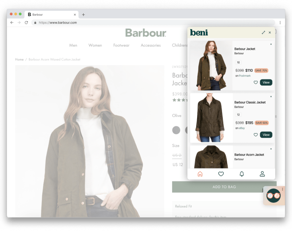Dismiss the Barbour Classic Jacket card
This screenshot has width=292, height=231.
coord(271,97)
